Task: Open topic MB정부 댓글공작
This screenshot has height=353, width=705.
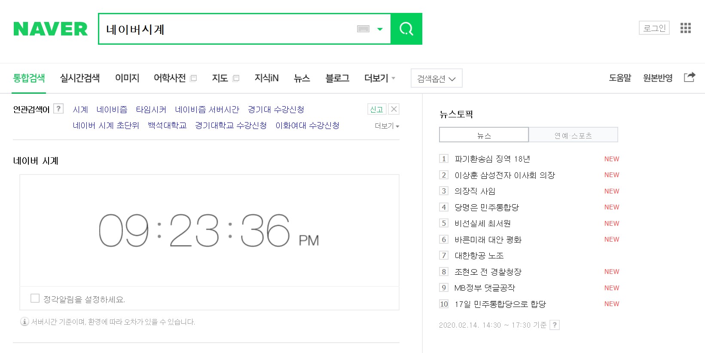Action: 485,288
